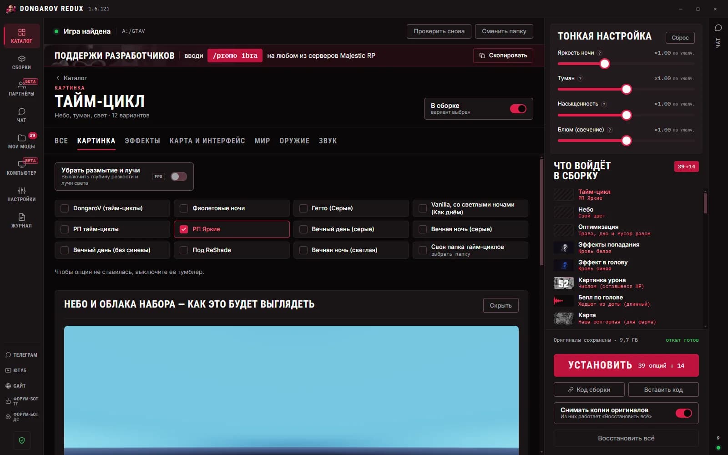Toggle the В сборке switch
Image resolution: width=728 pixels, height=455 pixels.
(x=518, y=109)
